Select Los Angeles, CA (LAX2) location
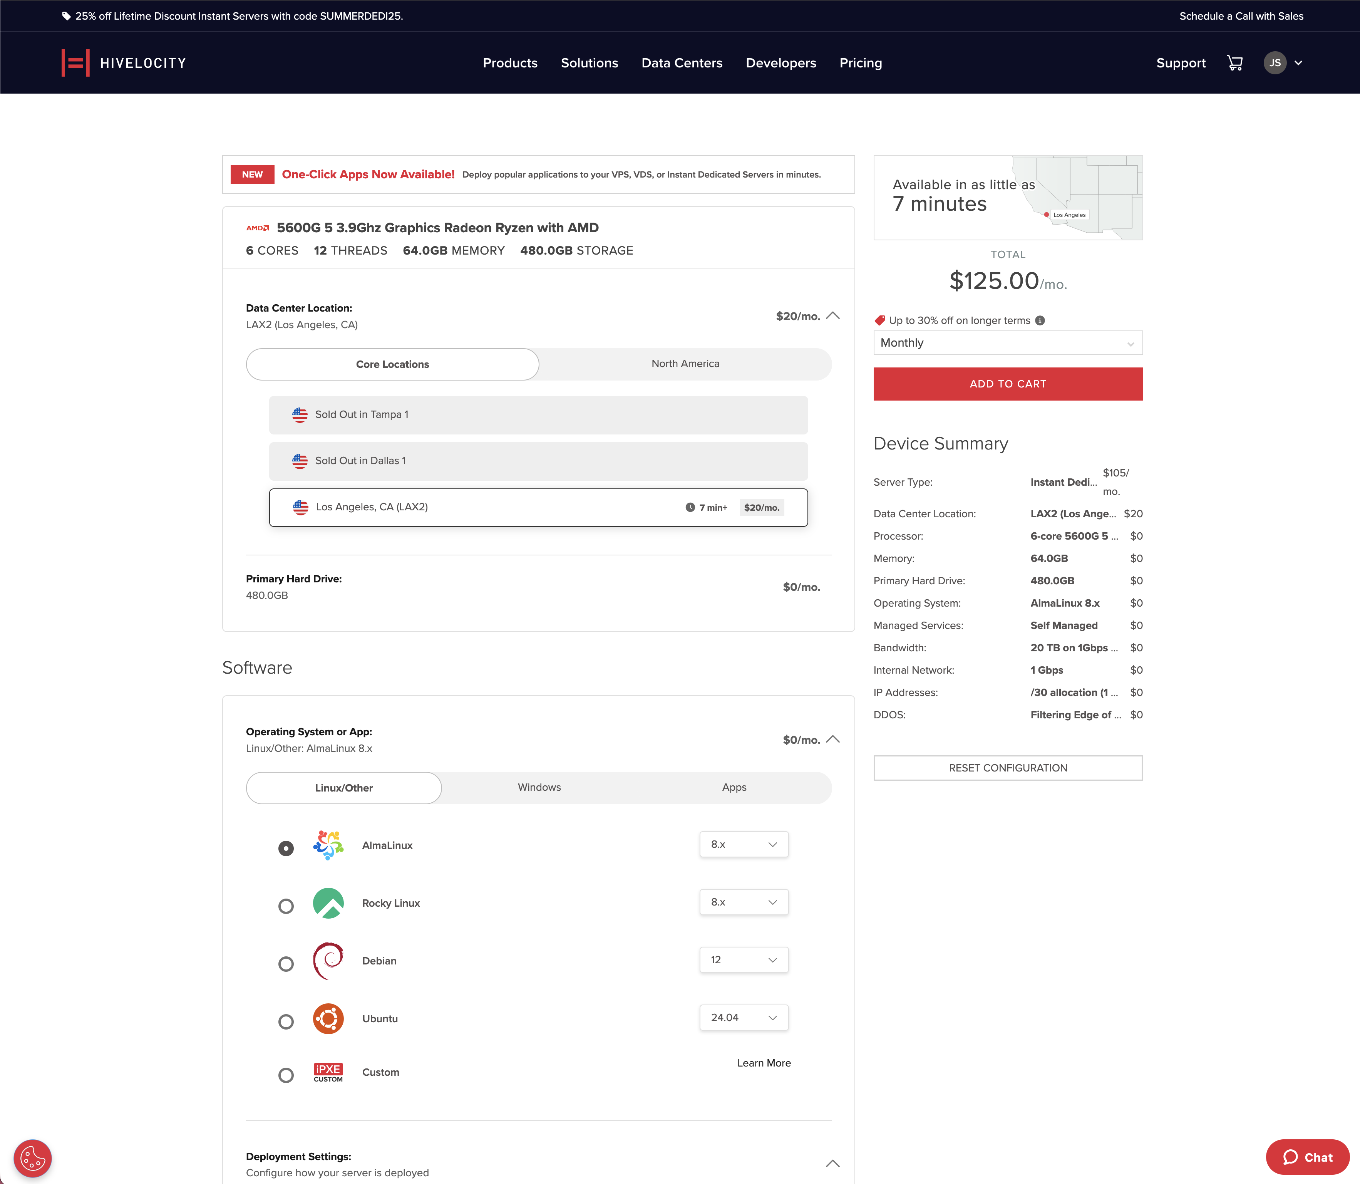The height and width of the screenshot is (1184, 1360). click(x=538, y=507)
